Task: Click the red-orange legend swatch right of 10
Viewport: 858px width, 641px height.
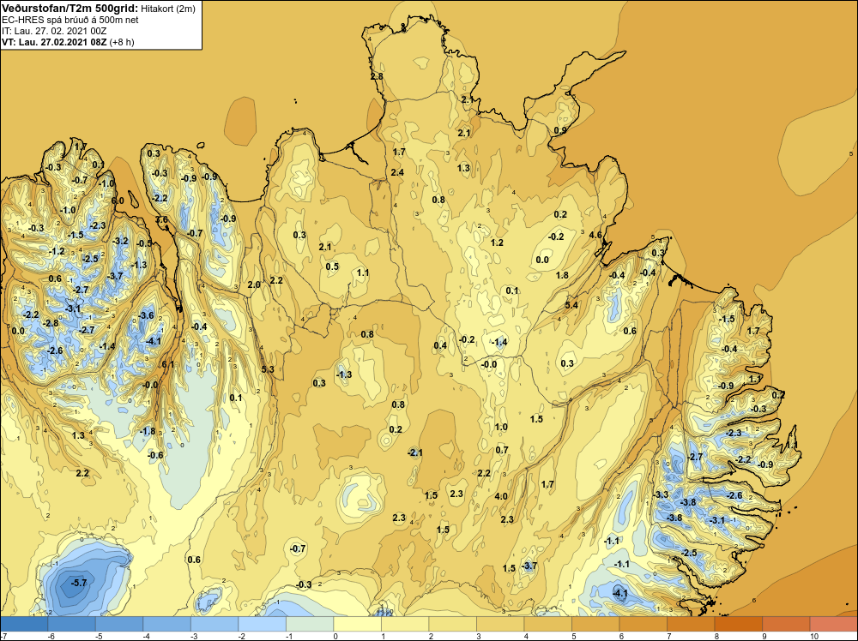Action: 833,624
